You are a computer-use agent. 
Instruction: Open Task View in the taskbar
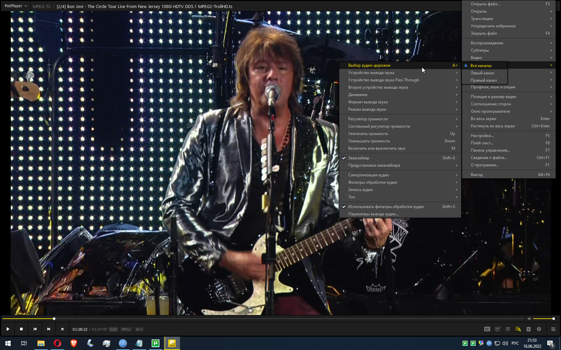(x=24, y=343)
